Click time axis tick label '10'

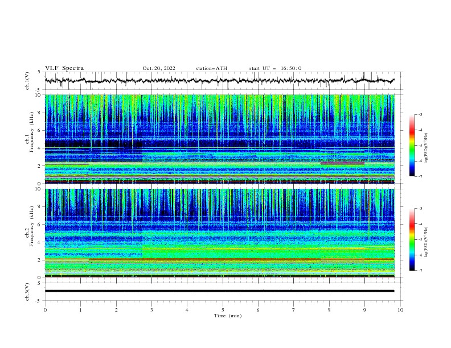tap(400, 310)
